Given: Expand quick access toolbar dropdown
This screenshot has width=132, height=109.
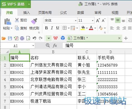Looking at the screenshot, I should [49, 38].
